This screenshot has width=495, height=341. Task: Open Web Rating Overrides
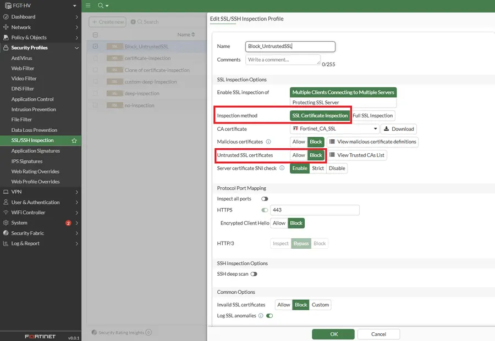pos(35,171)
